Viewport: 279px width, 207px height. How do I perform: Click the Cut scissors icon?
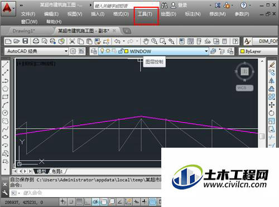point(72,41)
